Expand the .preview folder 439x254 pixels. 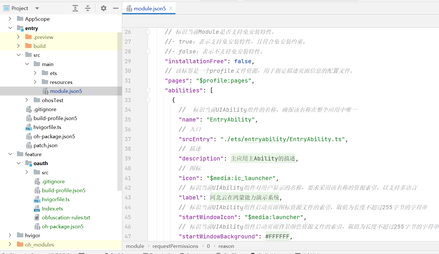18,37
